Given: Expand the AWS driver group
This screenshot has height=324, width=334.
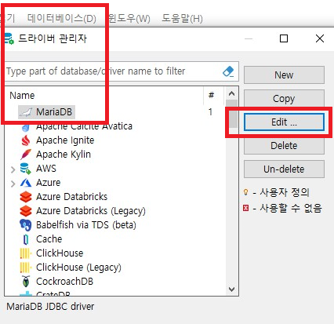Looking at the screenshot, I should point(13,169).
